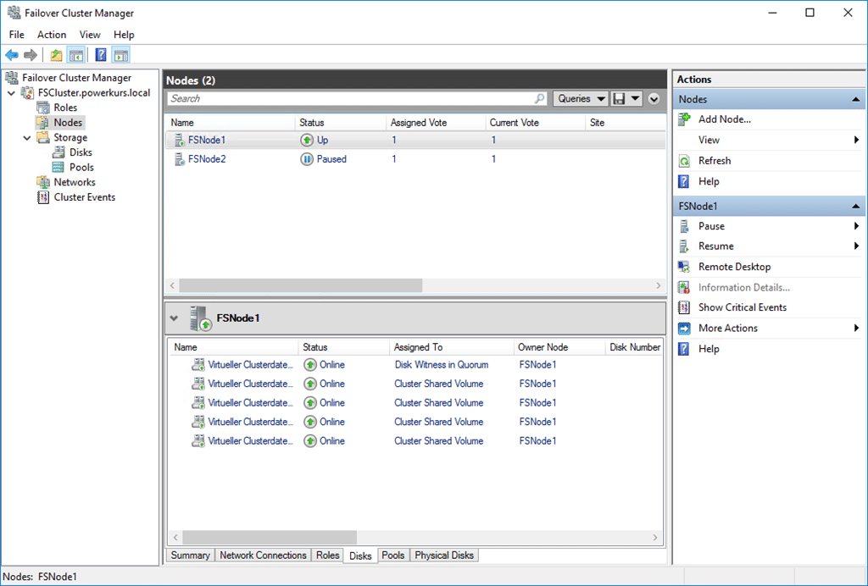Click Help under FSNode1 actions
Image resolution: width=868 pixels, height=586 pixels.
(x=709, y=350)
